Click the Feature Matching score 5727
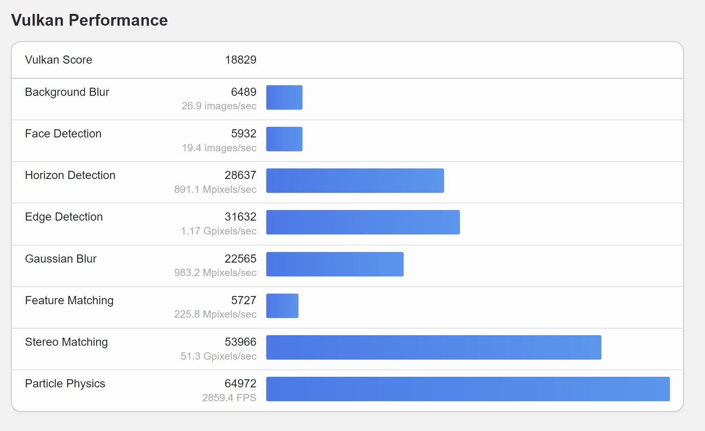Screen dimensions: 705x431 click(244, 301)
